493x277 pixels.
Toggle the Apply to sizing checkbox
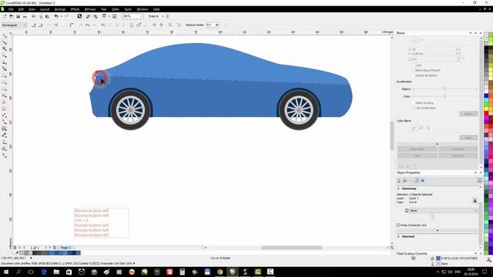[413, 102]
